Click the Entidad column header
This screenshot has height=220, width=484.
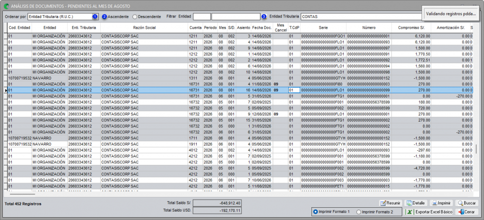pos(49,28)
